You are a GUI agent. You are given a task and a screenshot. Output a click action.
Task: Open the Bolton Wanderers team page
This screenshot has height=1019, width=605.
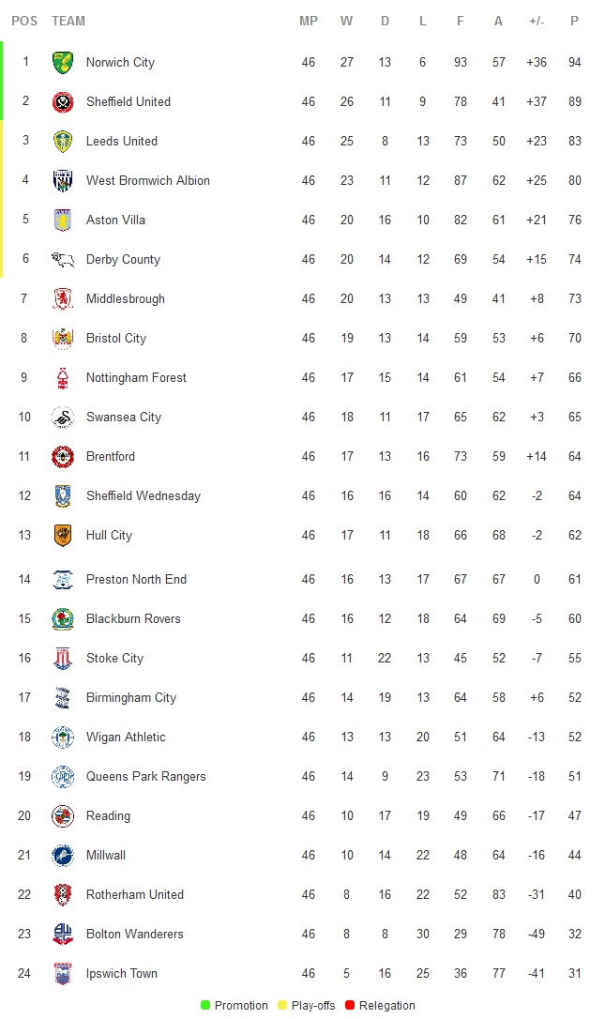[134, 935]
